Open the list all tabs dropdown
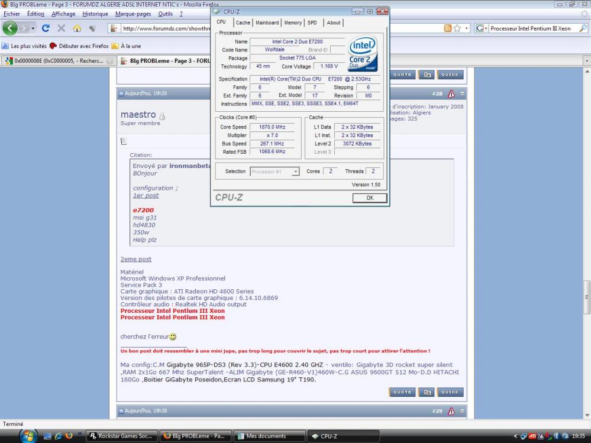Image resolution: width=591 pixels, height=443 pixels. coord(586,61)
